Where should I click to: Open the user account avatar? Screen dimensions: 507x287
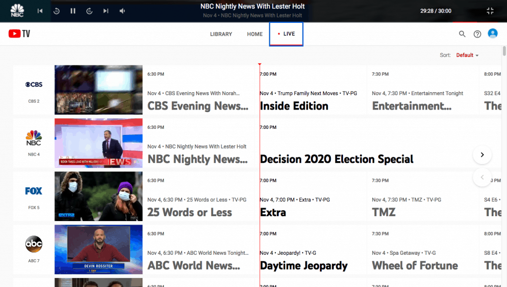pos(493,34)
